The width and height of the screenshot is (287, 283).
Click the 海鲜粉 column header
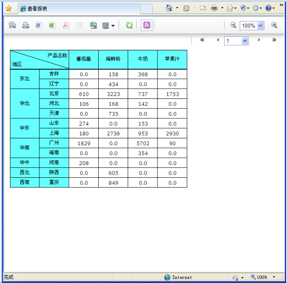pos(113,59)
